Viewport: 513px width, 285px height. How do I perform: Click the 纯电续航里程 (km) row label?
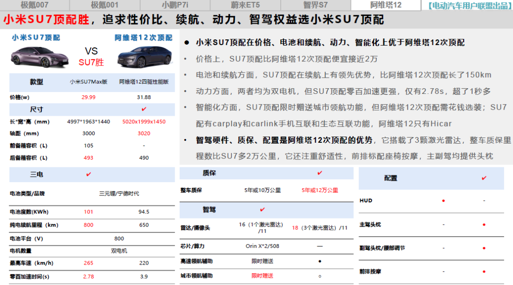point(34,225)
